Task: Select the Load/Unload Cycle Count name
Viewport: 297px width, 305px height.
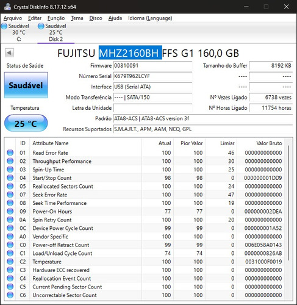Action: [62, 253]
